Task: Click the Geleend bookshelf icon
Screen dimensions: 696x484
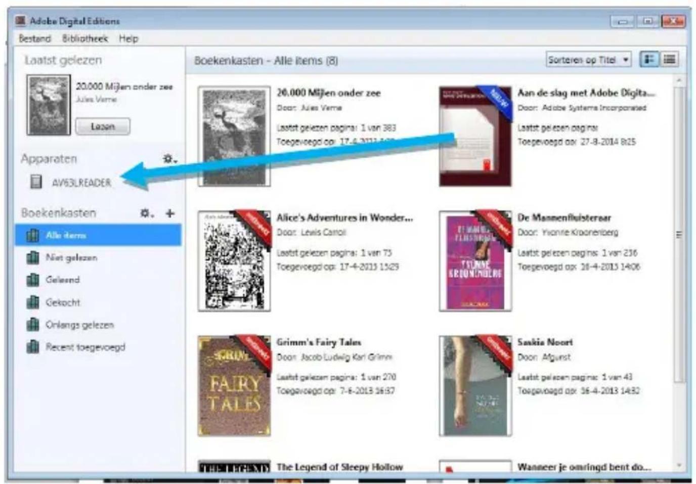Action: pyautogui.click(x=32, y=280)
